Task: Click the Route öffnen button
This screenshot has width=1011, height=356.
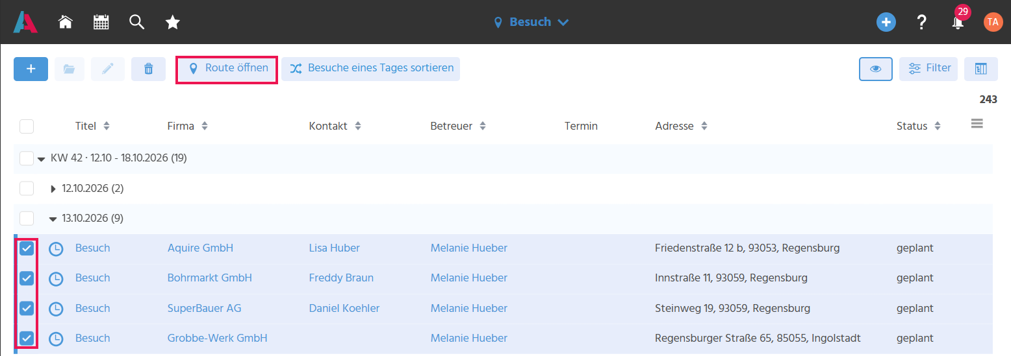Action: point(227,69)
